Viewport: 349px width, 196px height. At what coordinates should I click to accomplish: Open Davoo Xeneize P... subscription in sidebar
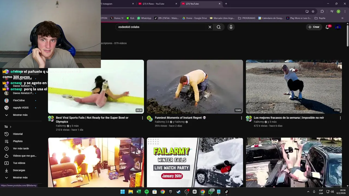coord(21,93)
